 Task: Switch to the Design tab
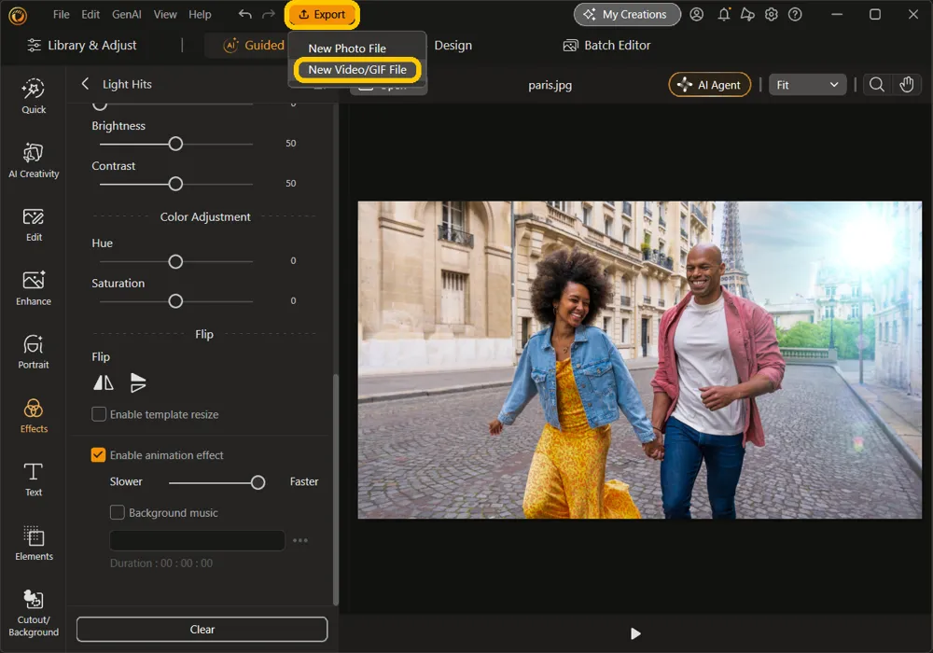[453, 45]
